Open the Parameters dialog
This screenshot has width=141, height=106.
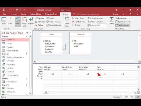(x=121, y=18)
